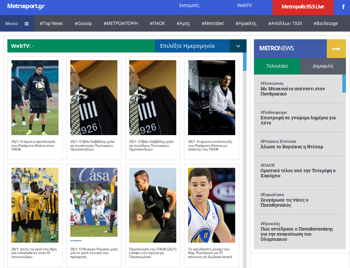Open the #Backstage section
350x268 pixels.
point(325,23)
